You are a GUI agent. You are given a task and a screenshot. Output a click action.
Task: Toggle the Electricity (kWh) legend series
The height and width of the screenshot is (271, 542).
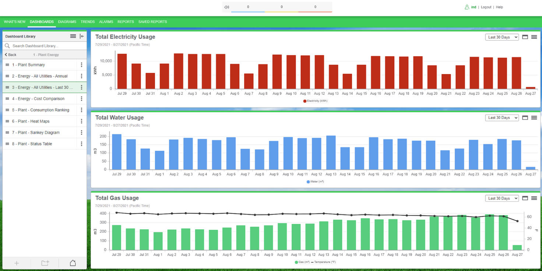315,101
